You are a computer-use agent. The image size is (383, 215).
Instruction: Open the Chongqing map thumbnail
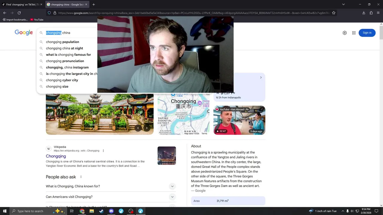pos(183,114)
